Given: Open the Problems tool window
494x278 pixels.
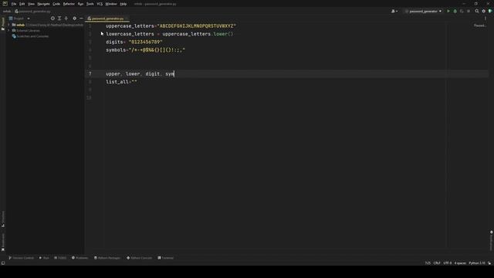Looking at the screenshot, I should [80, 258].
